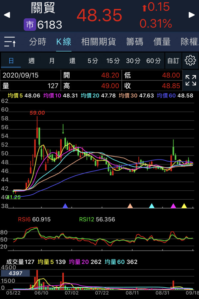Tap the purple 市 market badge
The width and height of the screenshot is (199, 299).
click(30, 25)
